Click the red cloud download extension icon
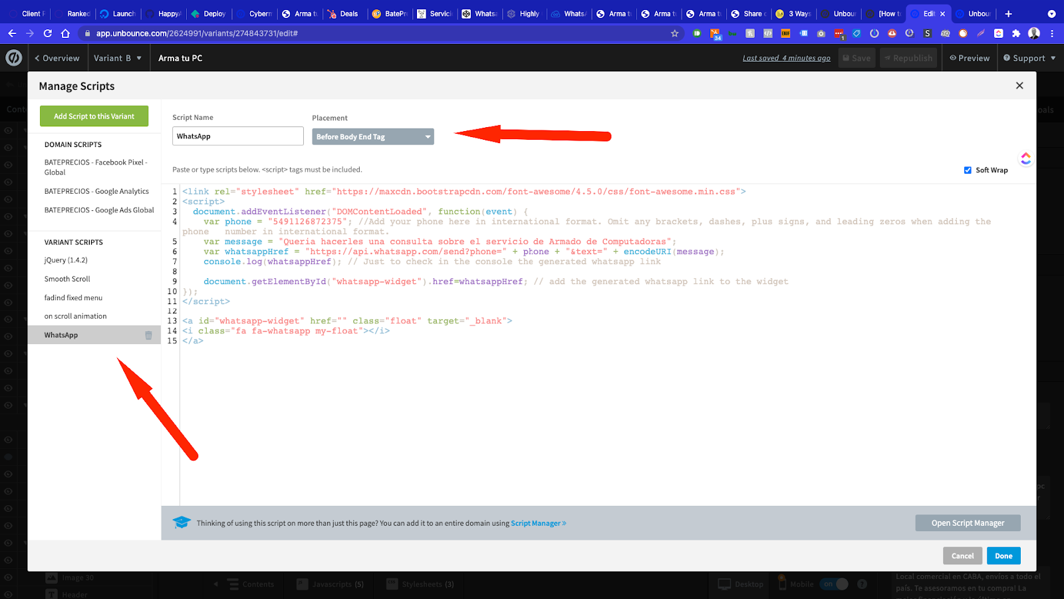1064x599 pixels. (x=892, y=33)
